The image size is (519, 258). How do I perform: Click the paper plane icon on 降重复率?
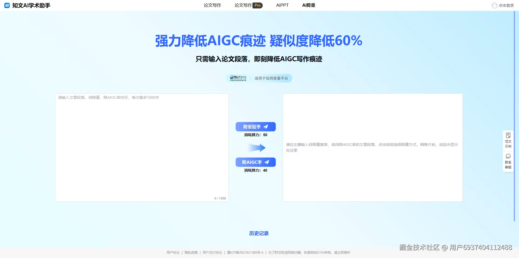point(266,126)
